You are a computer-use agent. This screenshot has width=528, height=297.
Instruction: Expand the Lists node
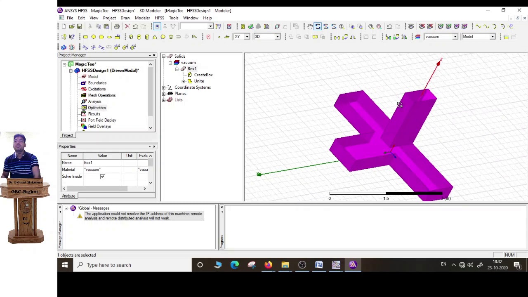click(x=164, y=100)
